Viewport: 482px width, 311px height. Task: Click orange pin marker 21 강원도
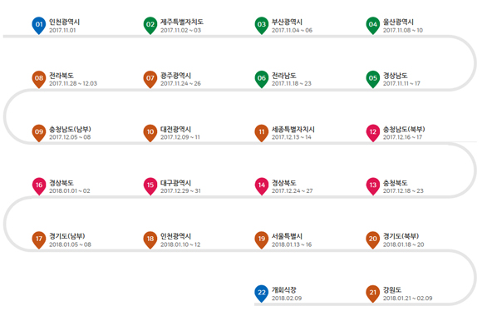(x=372, y=294)
